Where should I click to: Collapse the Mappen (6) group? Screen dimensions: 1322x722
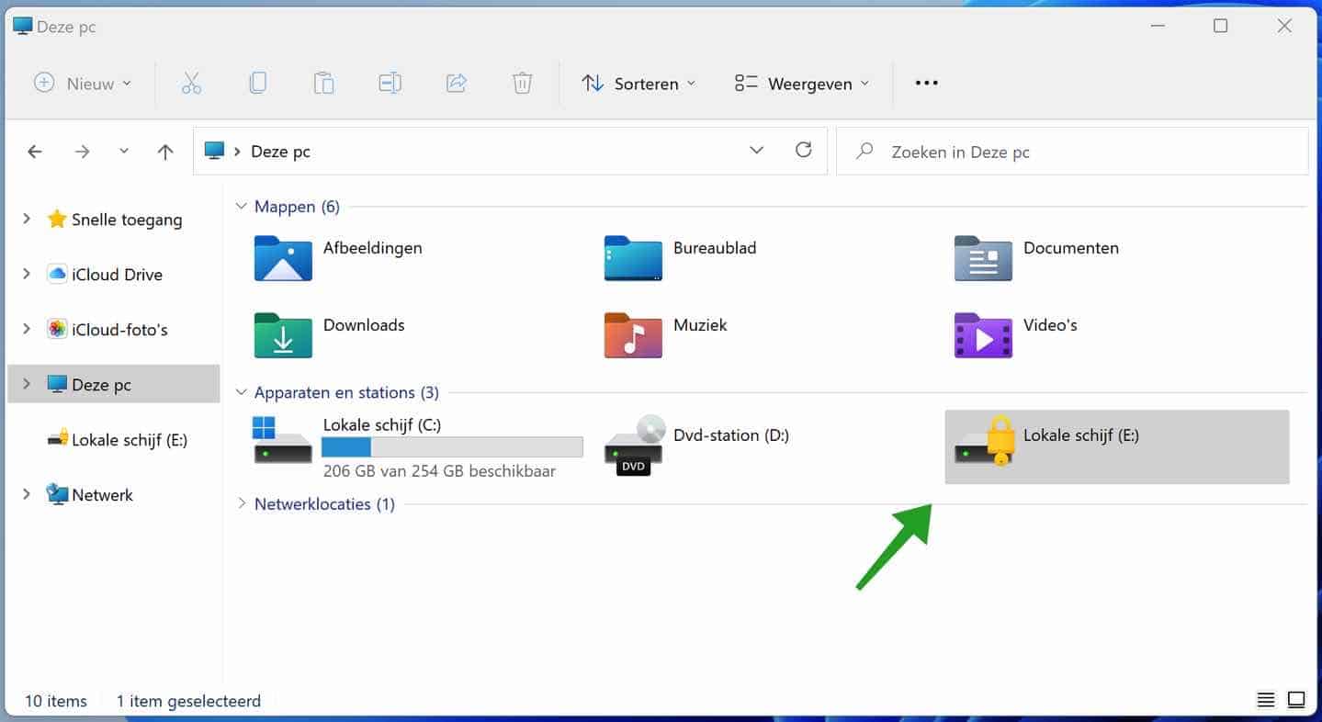242,207
